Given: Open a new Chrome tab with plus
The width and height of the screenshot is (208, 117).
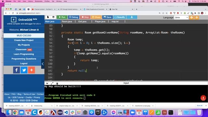Looking at the screenshot, I should pyautogui.click(x=136, y=9).
